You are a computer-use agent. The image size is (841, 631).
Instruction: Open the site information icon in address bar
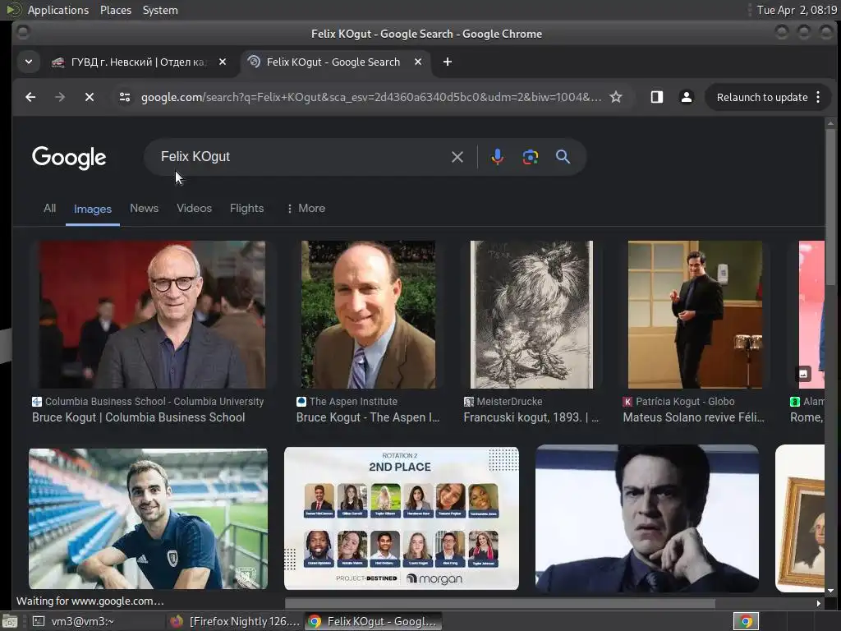tap(125, 97)
